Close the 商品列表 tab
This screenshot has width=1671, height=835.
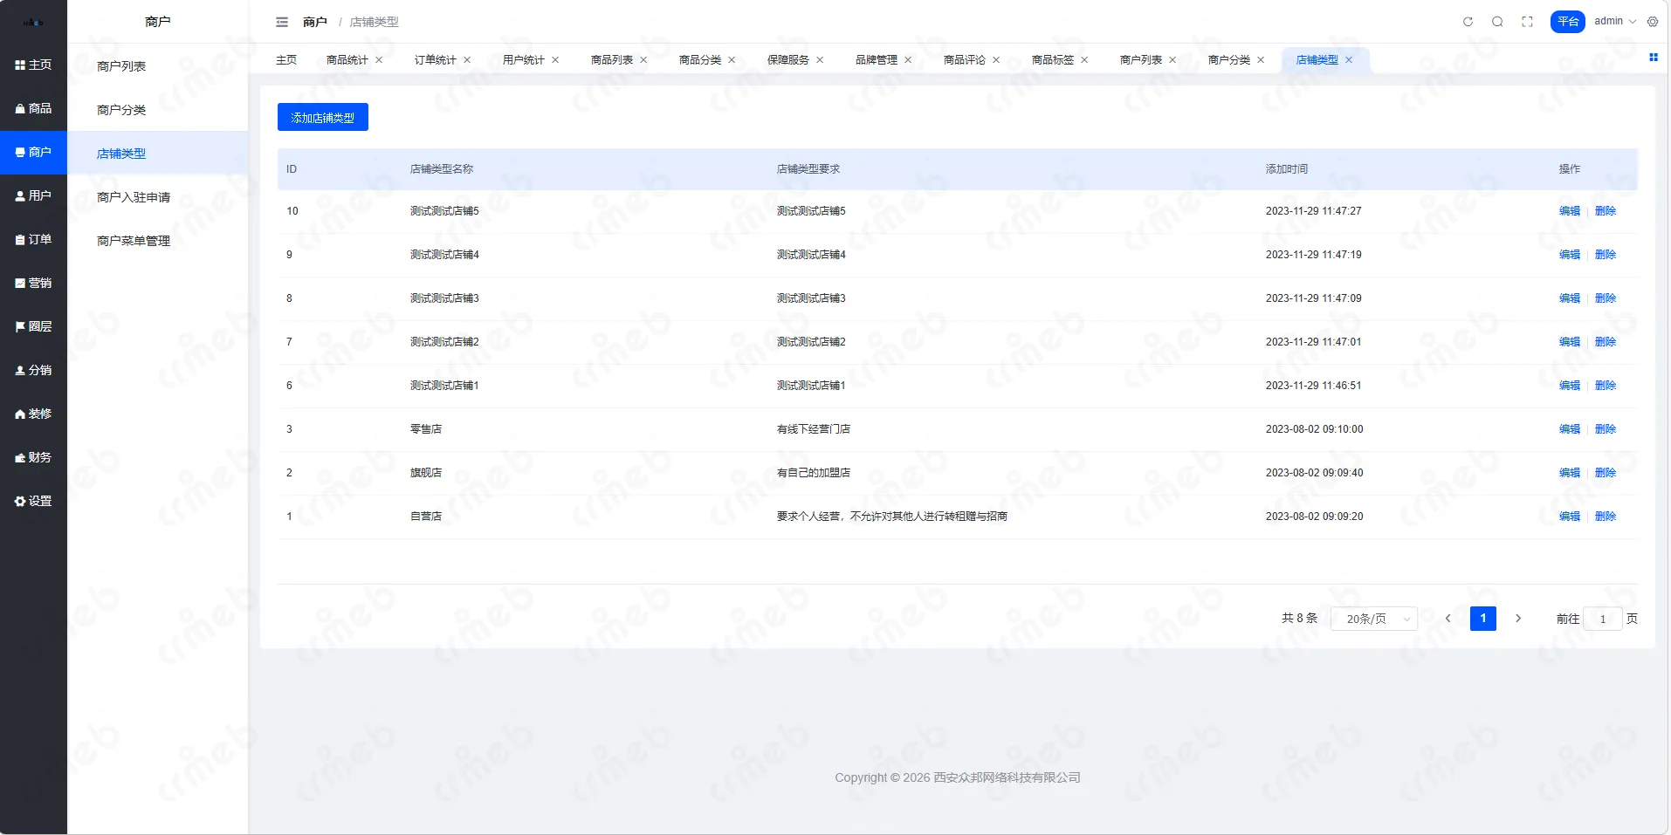click(x=643, y=60)
